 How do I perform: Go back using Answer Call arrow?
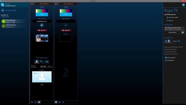(x=3, y=10)
